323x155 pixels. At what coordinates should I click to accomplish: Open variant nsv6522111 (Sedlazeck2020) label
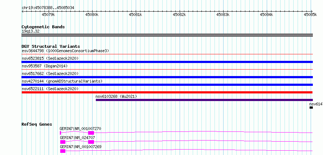tap(50, 89)
